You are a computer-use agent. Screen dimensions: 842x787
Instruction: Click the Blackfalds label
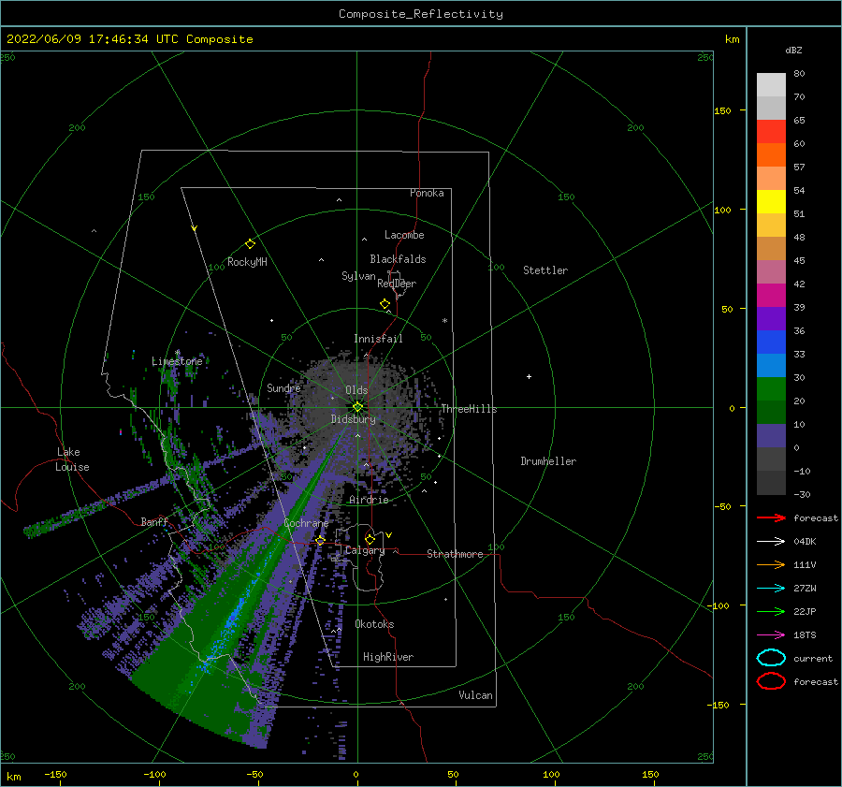point(398,259)
